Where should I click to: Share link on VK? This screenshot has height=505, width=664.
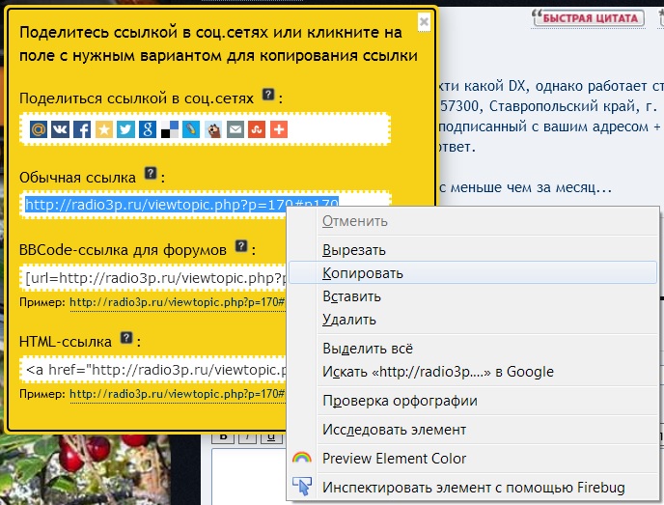(60, 128)
